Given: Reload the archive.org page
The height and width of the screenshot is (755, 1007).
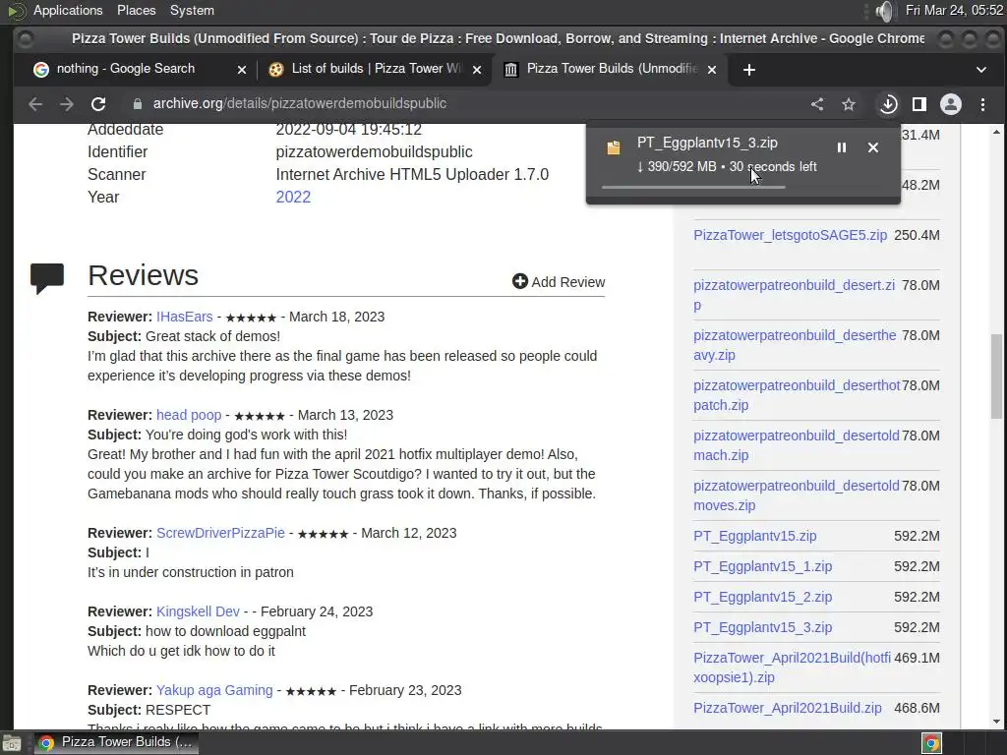Looking at the screenshot, I should [98, 104].
